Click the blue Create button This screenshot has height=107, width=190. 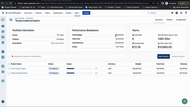[86, 13]
